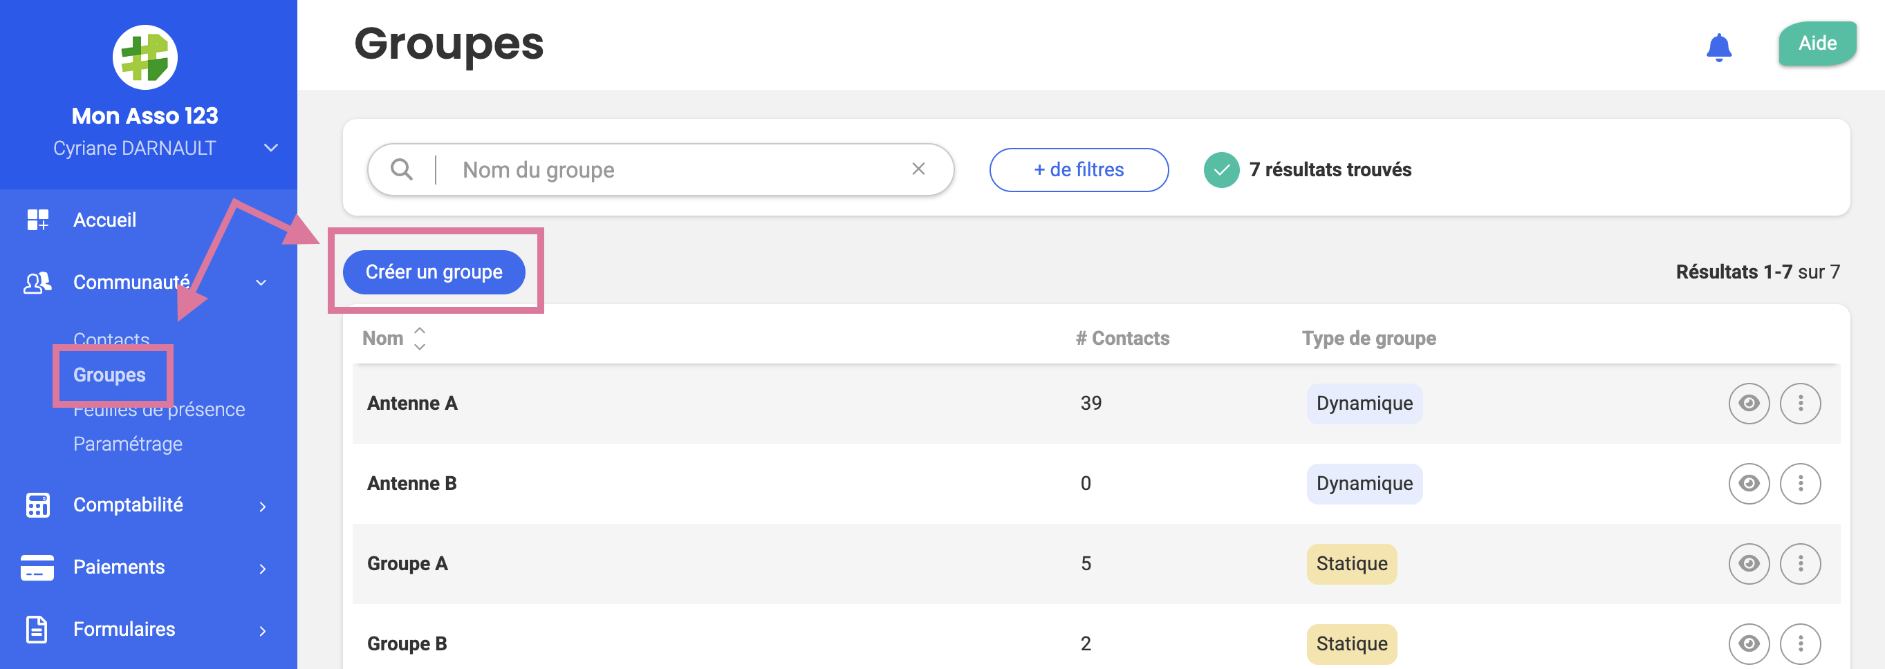1885x669 pixels.
Task: View Antenne B group with eye icon
Action: tap(1748, 483)
